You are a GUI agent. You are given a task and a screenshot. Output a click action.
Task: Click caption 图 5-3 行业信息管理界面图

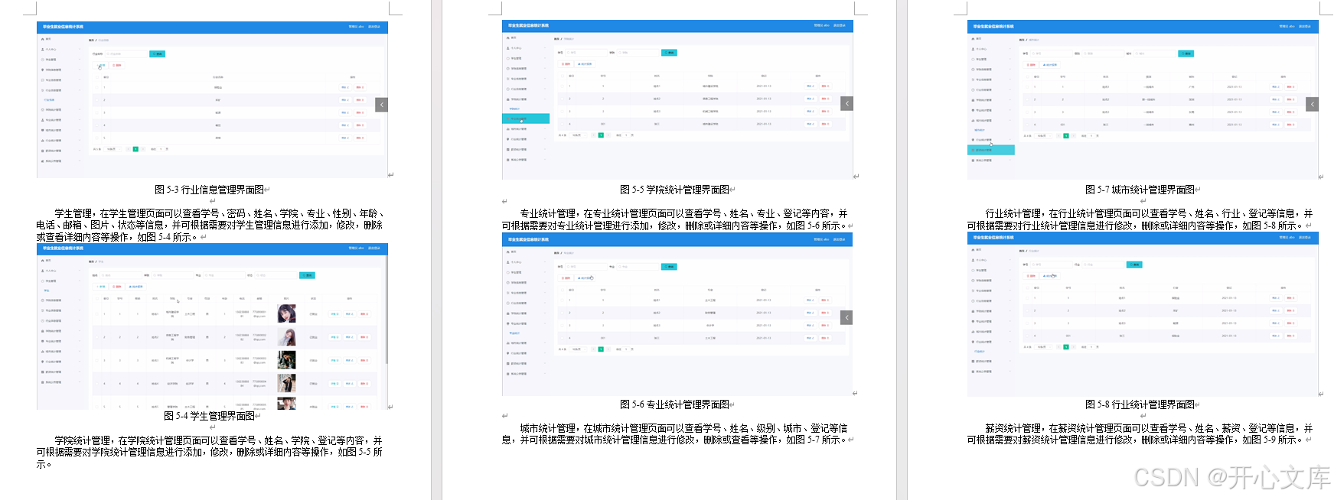[209, 190]
